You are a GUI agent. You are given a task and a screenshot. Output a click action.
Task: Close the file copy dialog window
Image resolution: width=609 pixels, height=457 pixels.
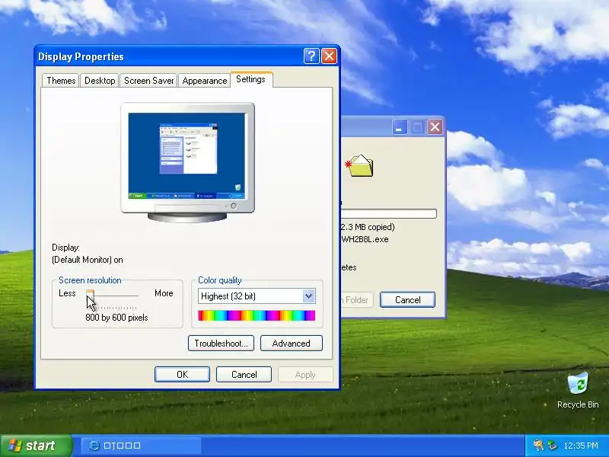(435, 126)
